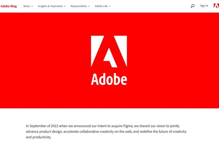Open the Insights & Inspiration menu label
Image resolution: width=219 pixels, height=141 pixels.
coord(50,6)
